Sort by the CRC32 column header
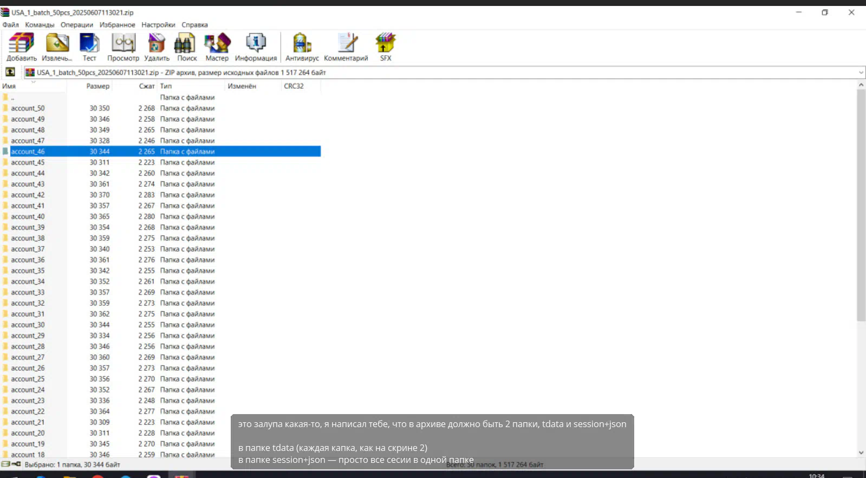 click(x=301, y=86)
